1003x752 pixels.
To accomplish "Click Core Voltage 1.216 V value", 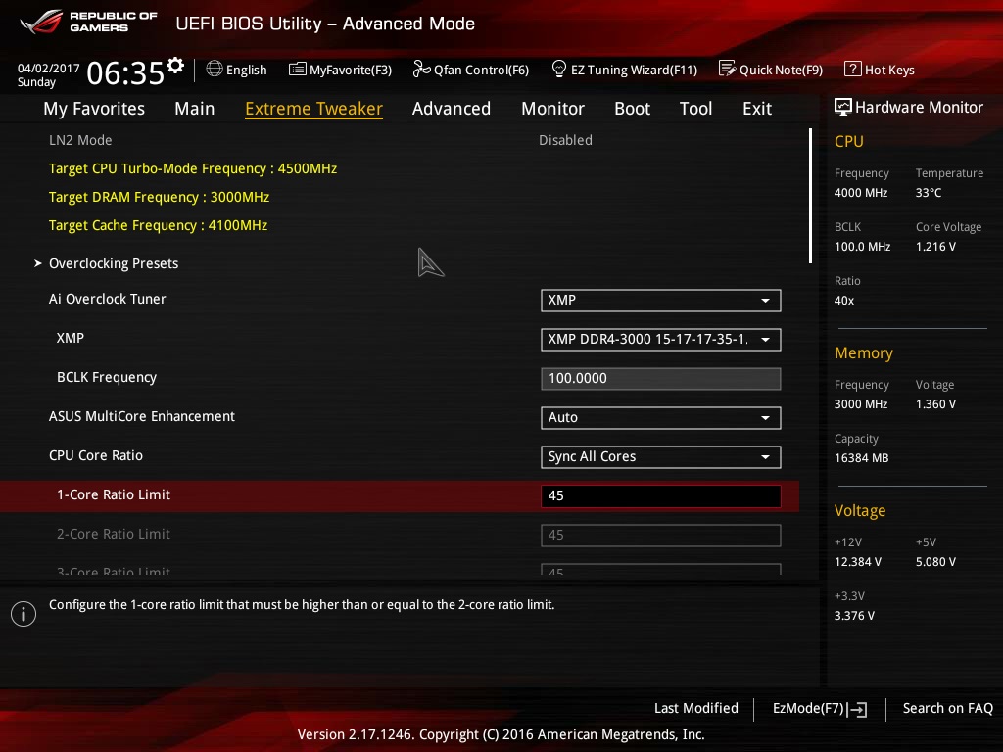I will click(935, 246).
